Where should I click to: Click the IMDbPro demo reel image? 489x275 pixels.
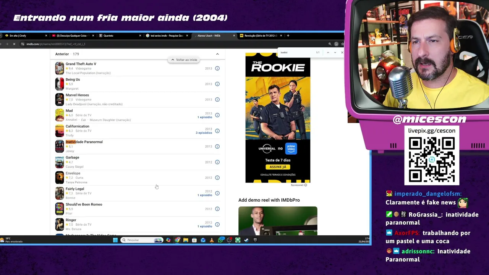click(x=278, y=221)
